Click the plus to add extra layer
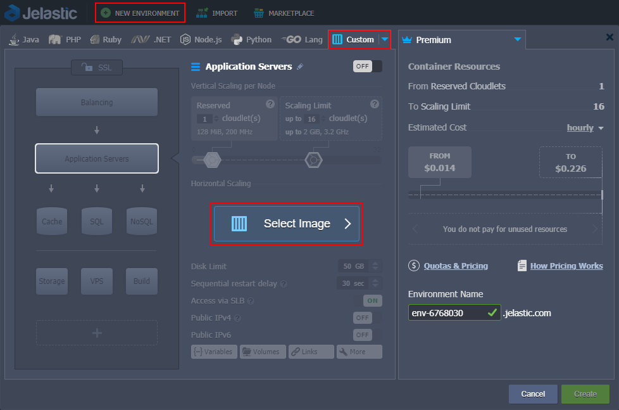619x410 pixels. (97, 333)
